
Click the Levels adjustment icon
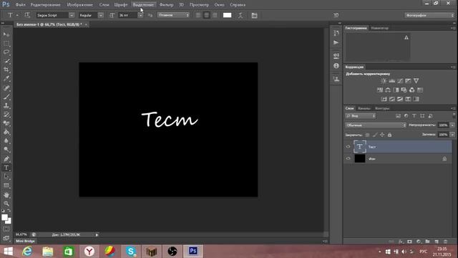pyautogui.click(x=391, y=81)
